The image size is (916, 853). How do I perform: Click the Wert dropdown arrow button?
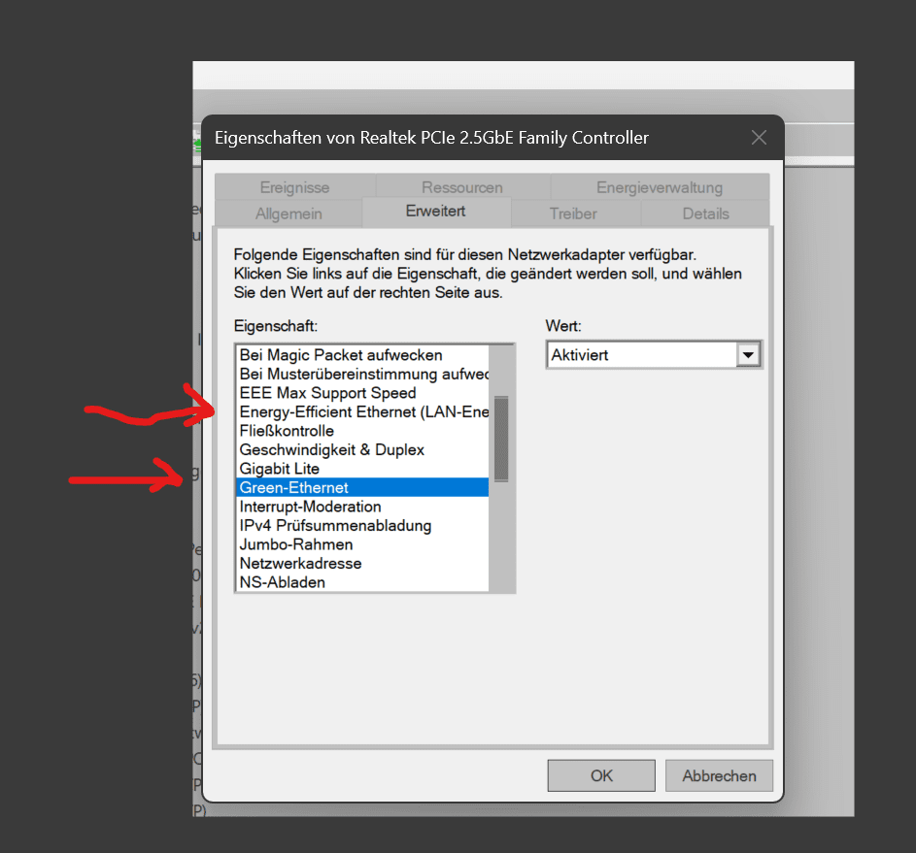748,355
